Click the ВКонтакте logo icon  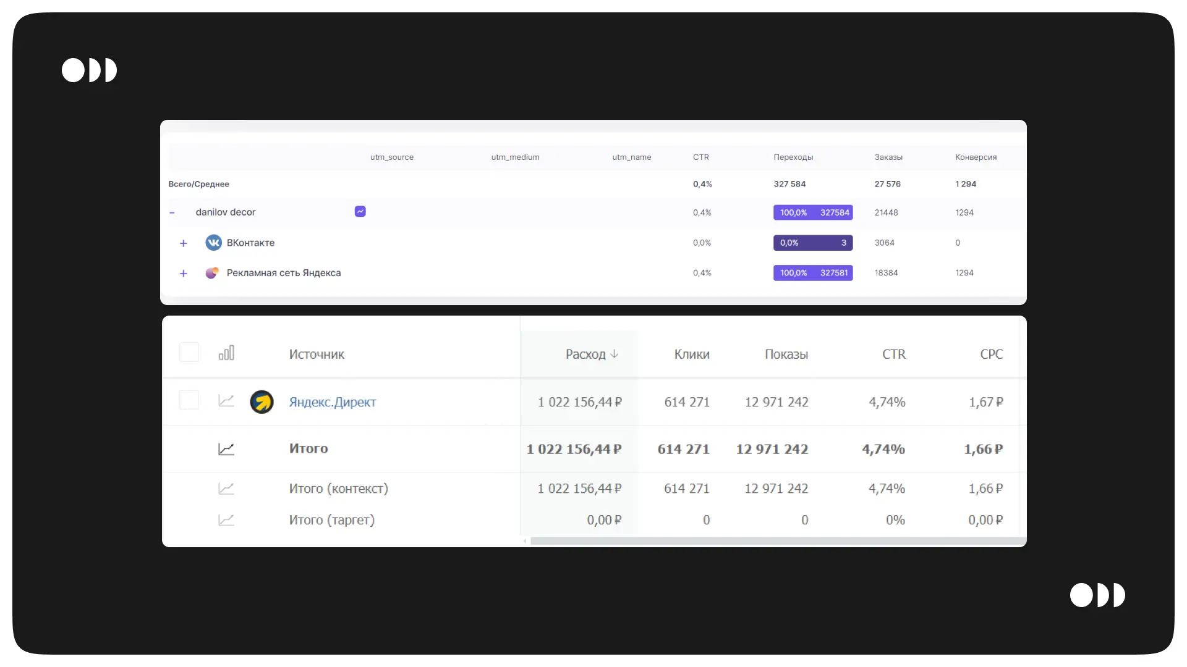tap(213, 243)
